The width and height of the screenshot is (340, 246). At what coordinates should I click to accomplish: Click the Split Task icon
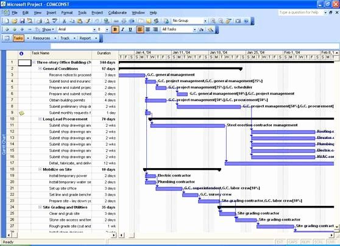[x=132, y=21]
